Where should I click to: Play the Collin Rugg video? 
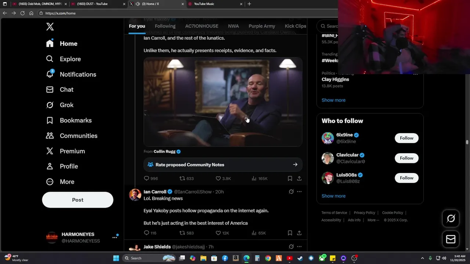[x=223, y=102]
